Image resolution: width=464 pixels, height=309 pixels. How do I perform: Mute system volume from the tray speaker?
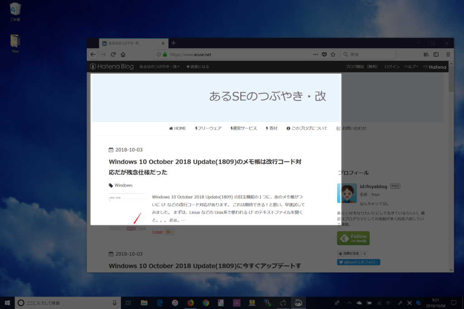[x=388, y=303]
